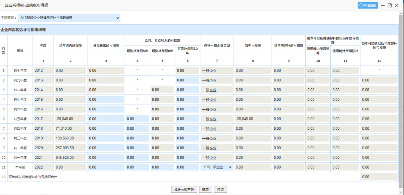404x195 pixels.
Task: Open the 主附表树 dropdown selector
Action: pos(70,18)
